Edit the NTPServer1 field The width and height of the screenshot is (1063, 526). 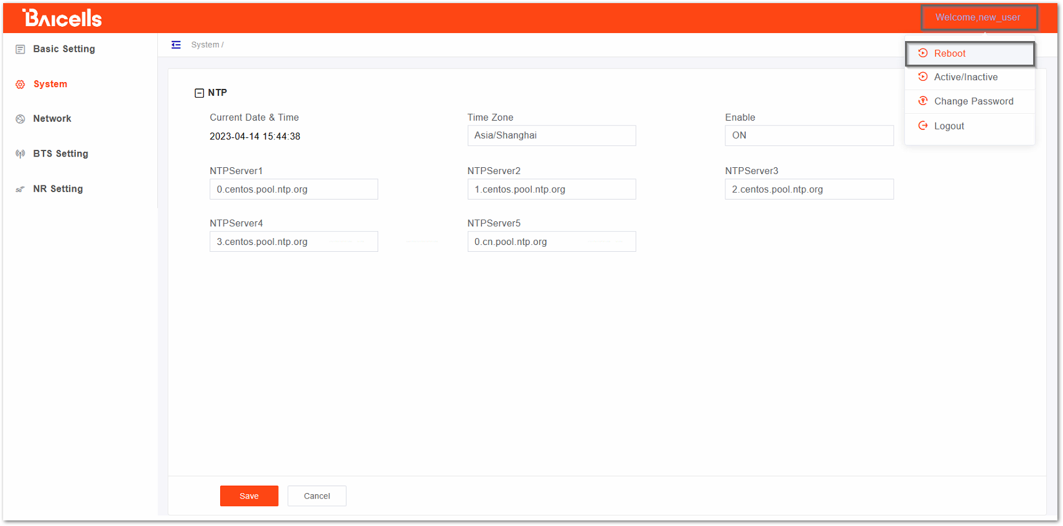click(x=294, y=189)
